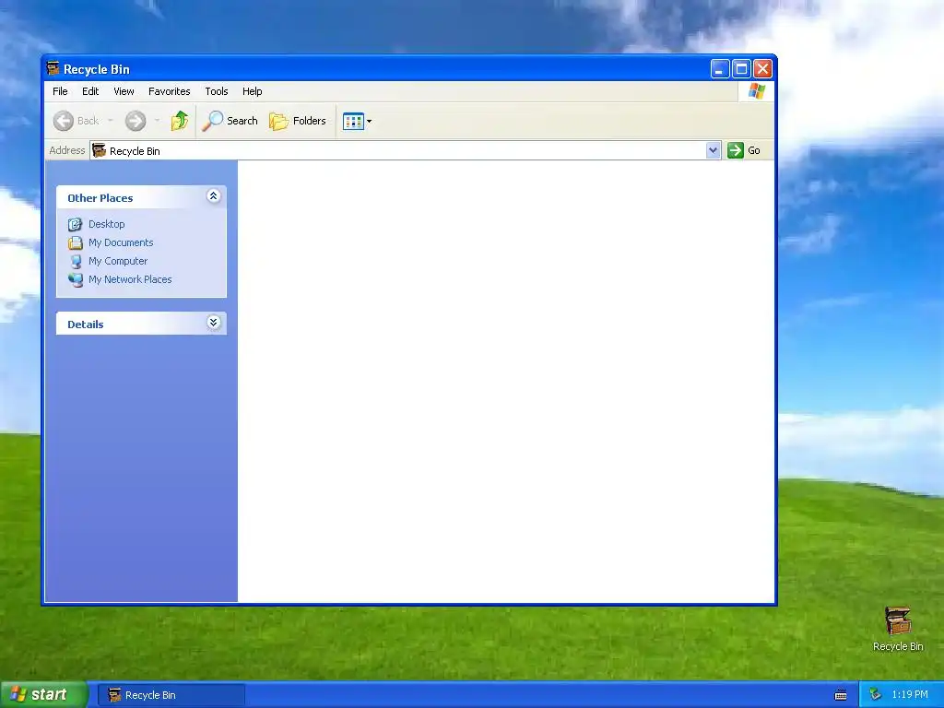This screenshot has height=708, width=944.
Task: Collapse the Other Places panel
Action: [x=213, y=196]
